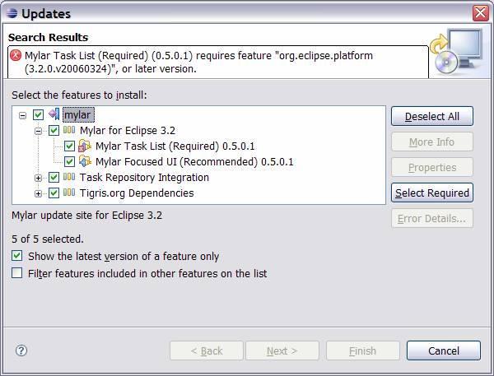Click 'Select the features to install:' label
Screen dimensions: 494x376
click(79, 95)
